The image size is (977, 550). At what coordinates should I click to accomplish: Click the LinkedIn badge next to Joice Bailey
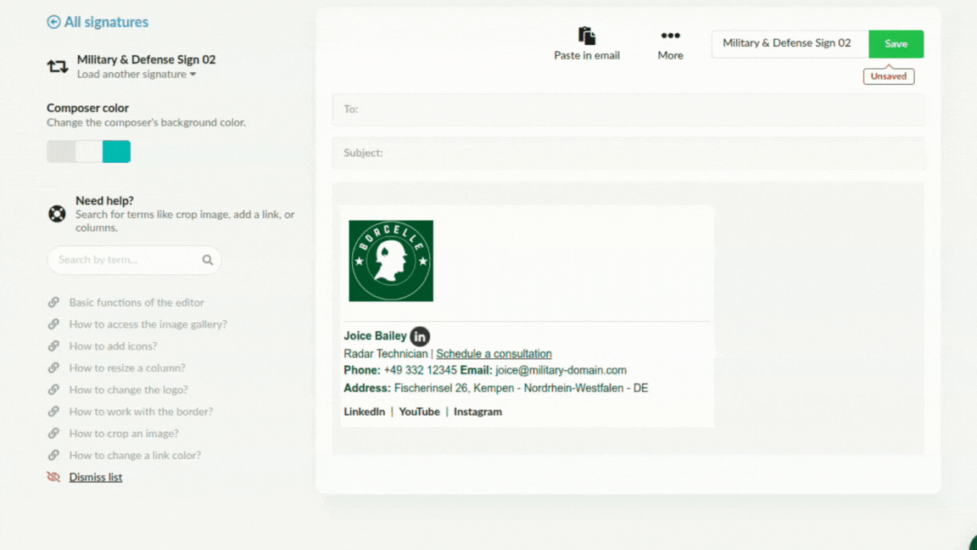(x=419, y=336)
